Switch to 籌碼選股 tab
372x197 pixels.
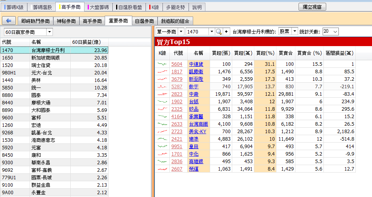pyautogui.click(x=42, y=7)
